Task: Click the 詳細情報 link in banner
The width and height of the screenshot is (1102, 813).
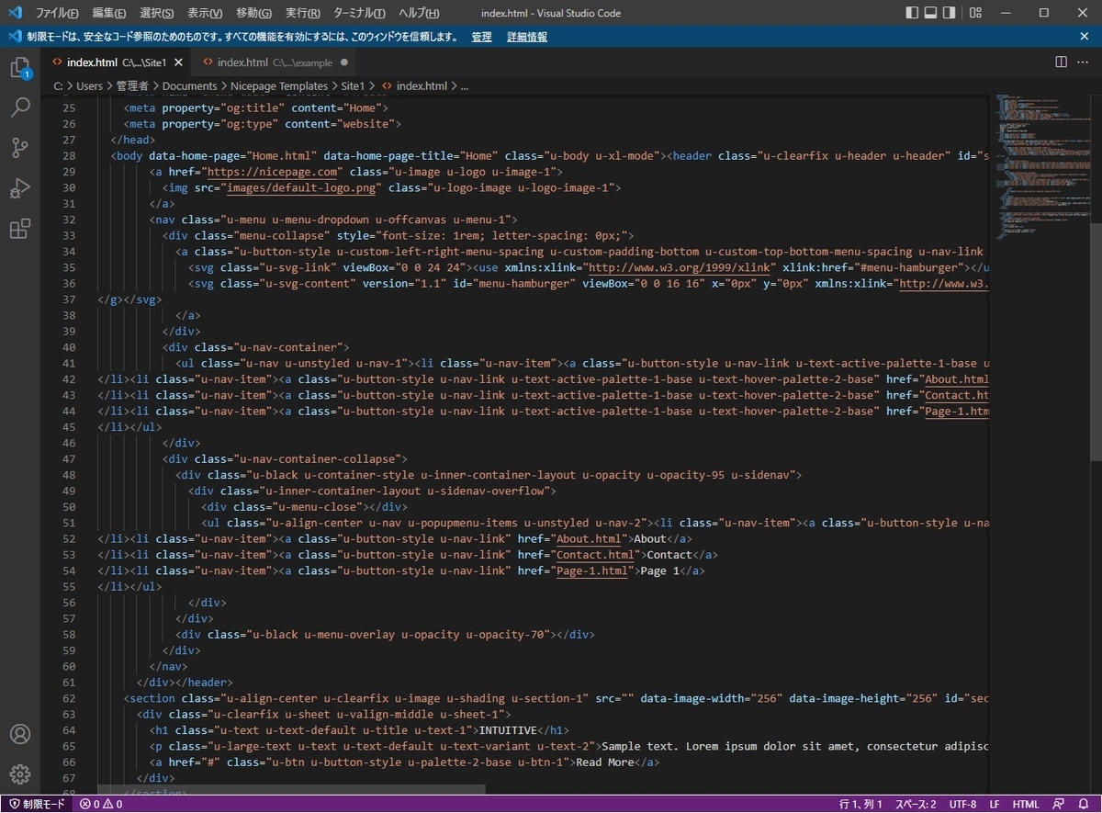Action: point(527,37)
